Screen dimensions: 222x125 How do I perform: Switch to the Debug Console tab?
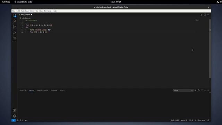click(43, 90)
